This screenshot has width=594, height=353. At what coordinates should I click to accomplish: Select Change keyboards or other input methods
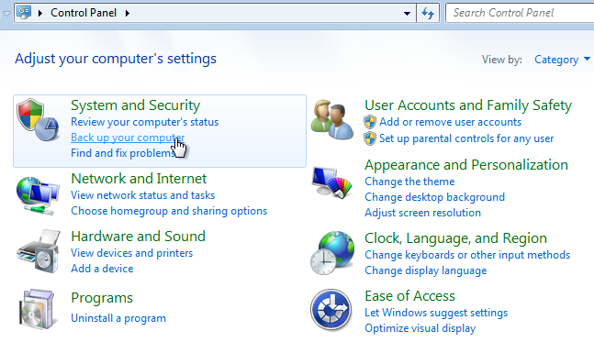click(467, 255)
